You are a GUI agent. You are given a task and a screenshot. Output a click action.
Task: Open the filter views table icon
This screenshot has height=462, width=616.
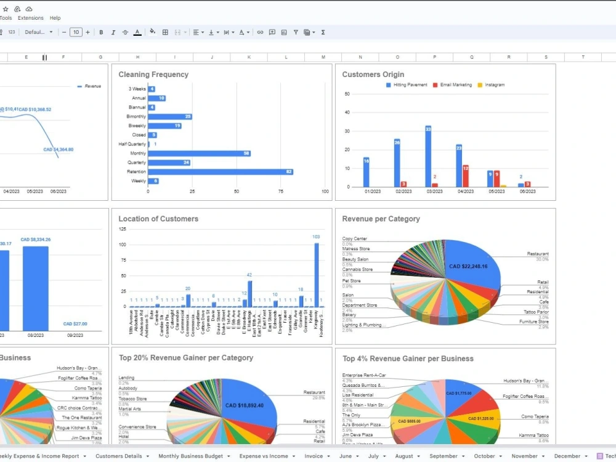coord(307,32)
